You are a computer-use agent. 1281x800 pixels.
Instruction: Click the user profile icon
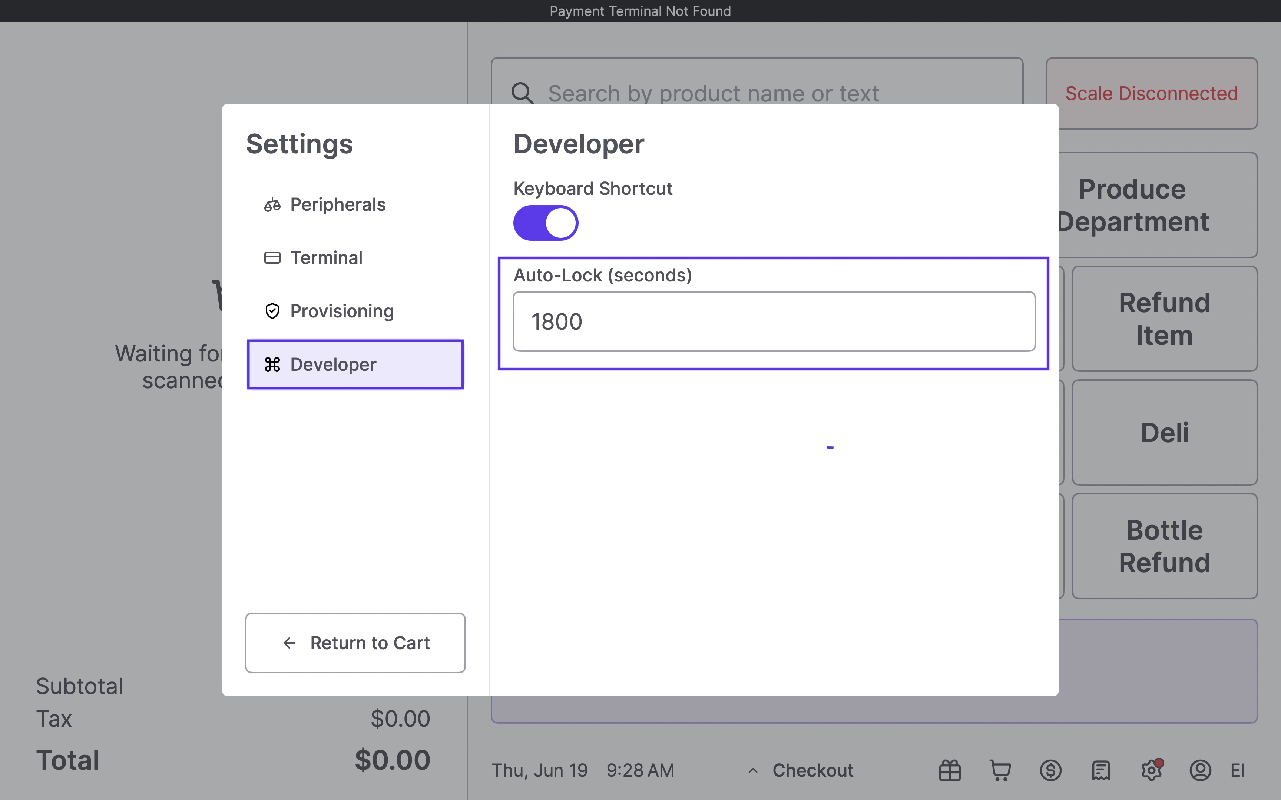coord(1200,770)
